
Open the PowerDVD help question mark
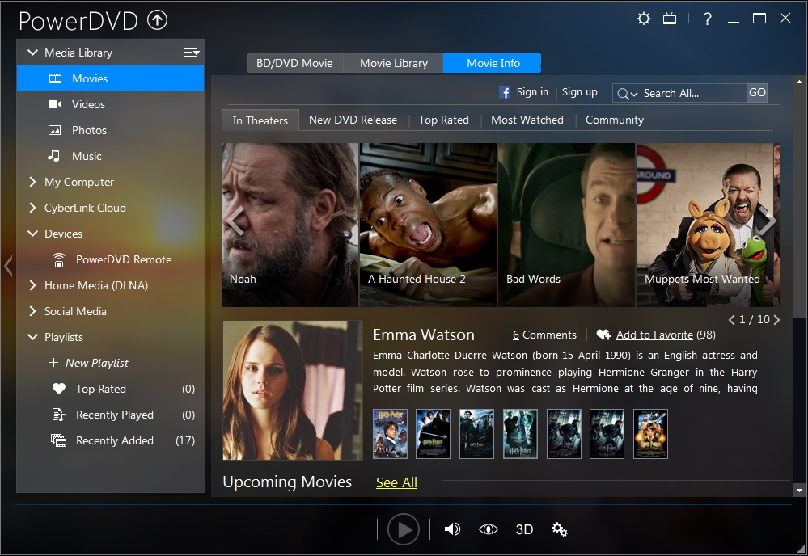tap(708, 19)
